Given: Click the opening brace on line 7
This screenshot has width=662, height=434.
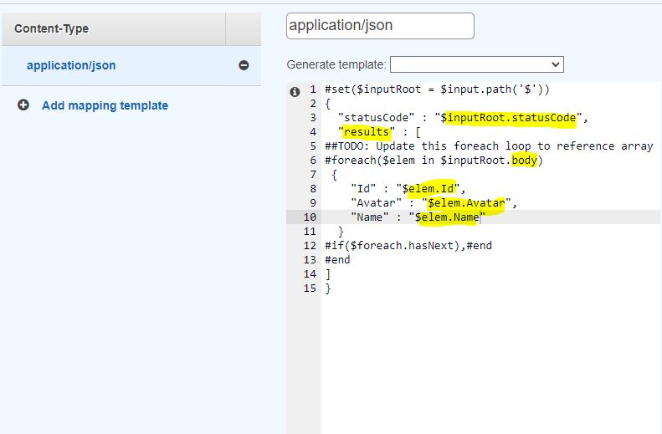Looking at the screenshot, I should [335, 175].
